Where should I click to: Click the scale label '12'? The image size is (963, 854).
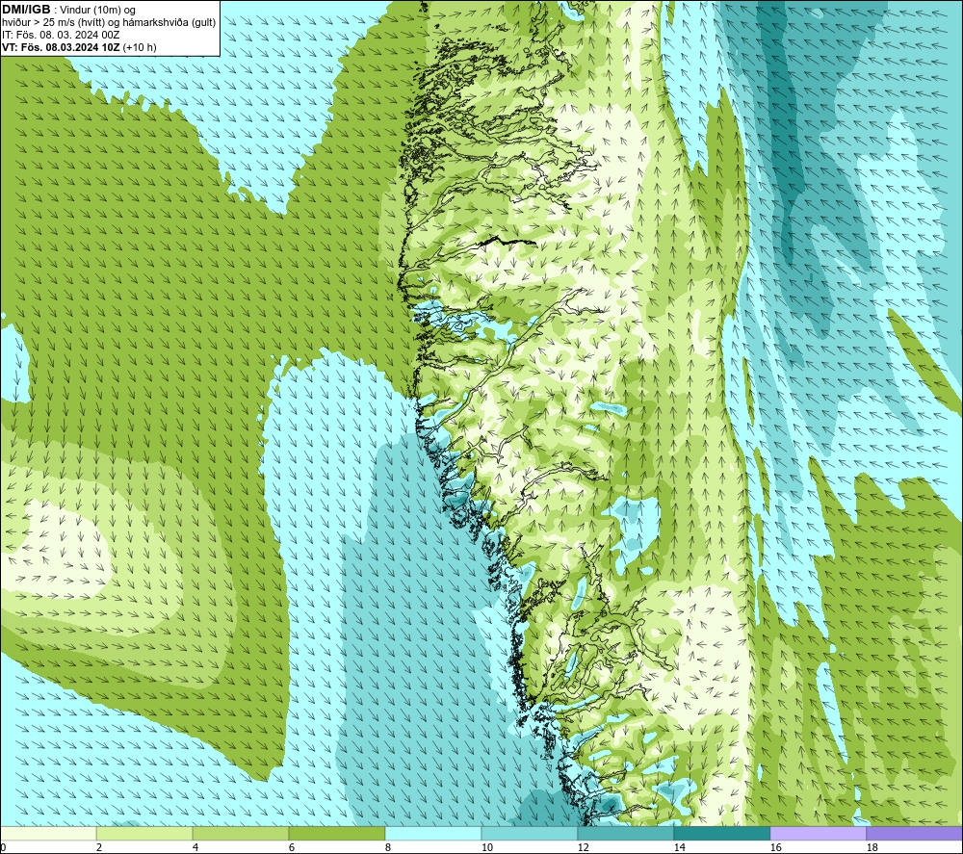coord(584,848)
